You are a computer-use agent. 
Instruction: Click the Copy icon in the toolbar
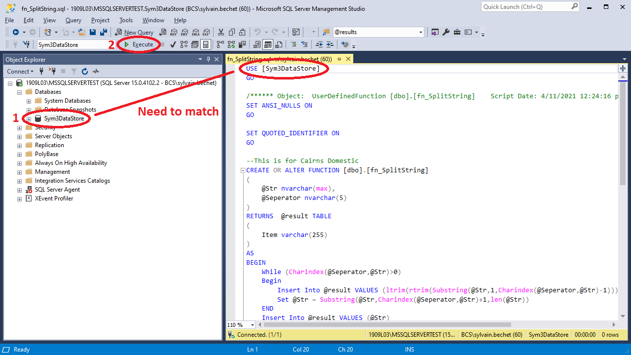(x=231, y=32)
